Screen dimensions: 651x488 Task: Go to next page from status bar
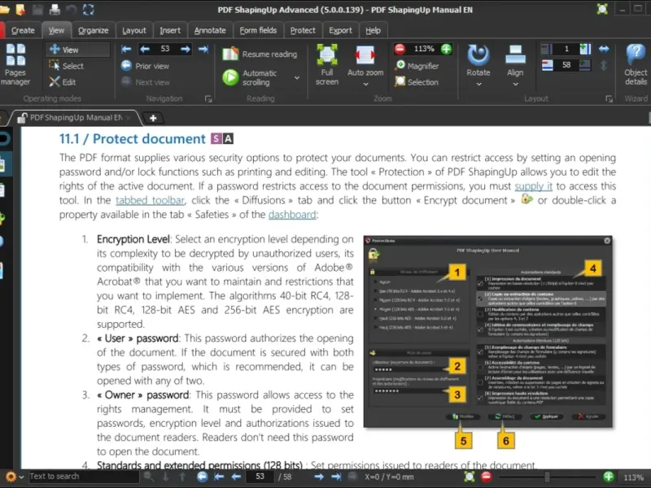click(x=319, y=477)
